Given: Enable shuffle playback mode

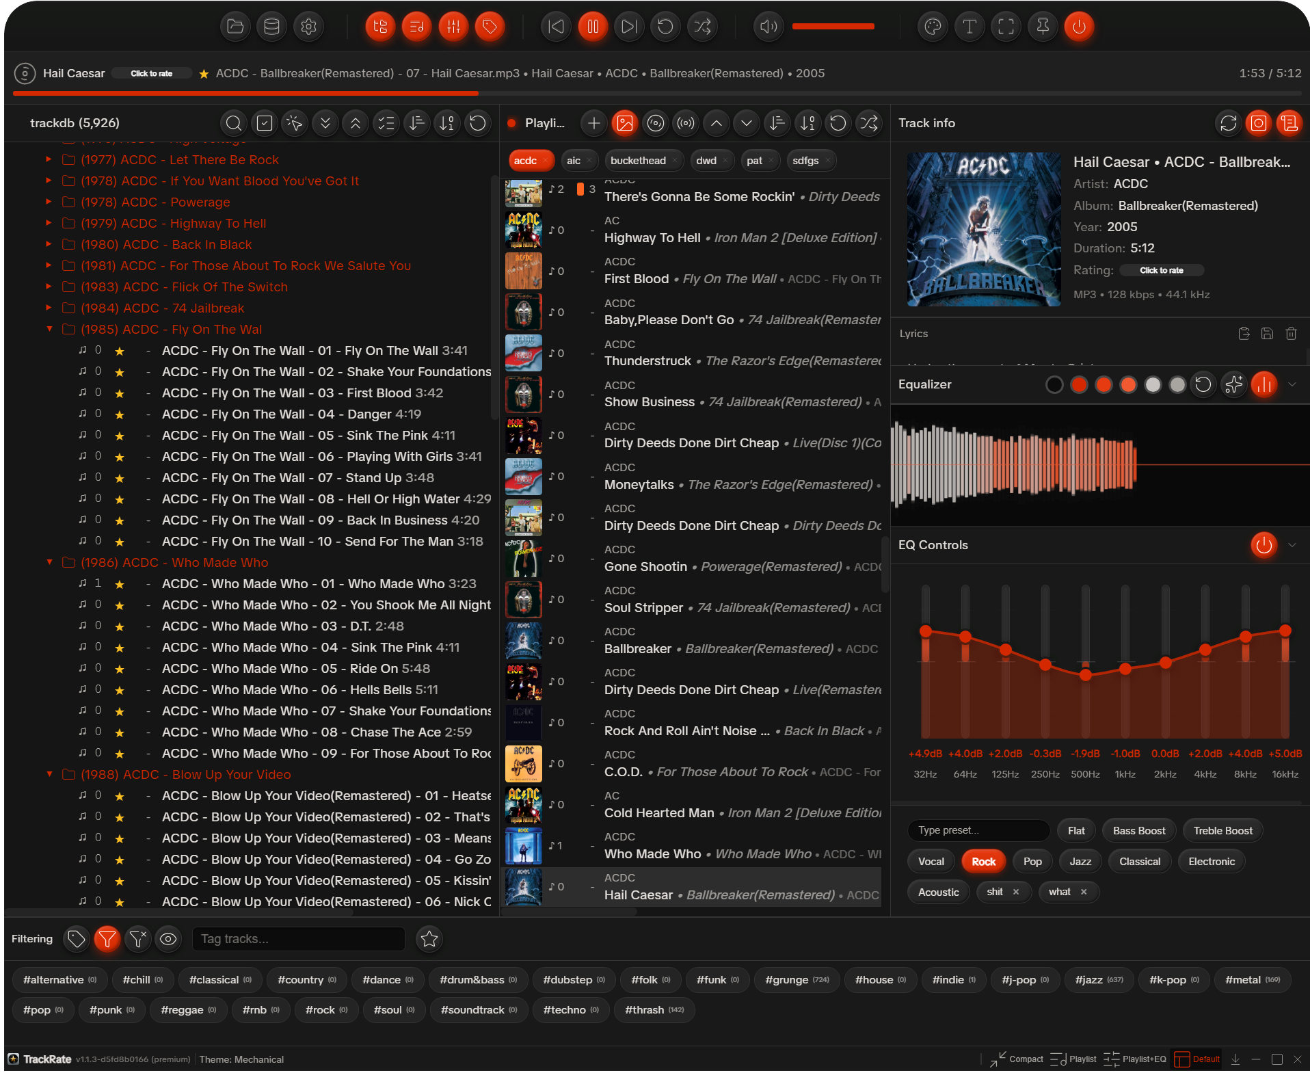Looking at the screenshot, I should pos(702,27).
